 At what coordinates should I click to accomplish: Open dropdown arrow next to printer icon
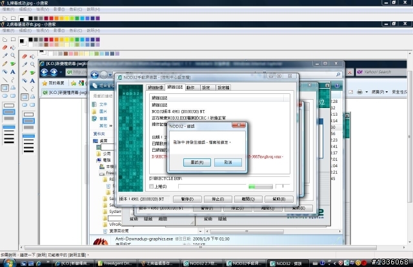(367, 92)
